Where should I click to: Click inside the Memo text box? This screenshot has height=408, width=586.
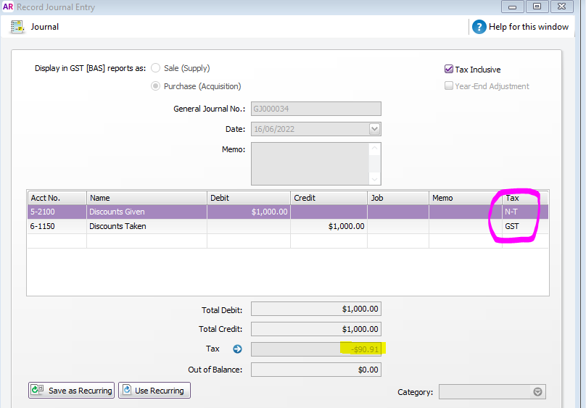pos(310,163)
